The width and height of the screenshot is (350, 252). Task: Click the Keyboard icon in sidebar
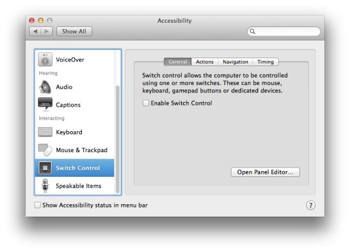pos(45,132)
